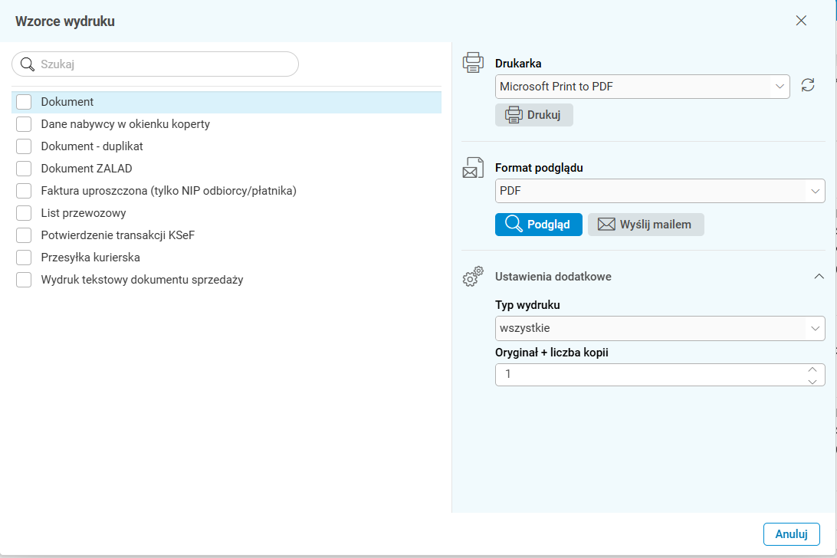This screenshot has width=837, height=558.
Task: Click the envelope document icon beside Format podglądu
Action: [x=474, y=167]
